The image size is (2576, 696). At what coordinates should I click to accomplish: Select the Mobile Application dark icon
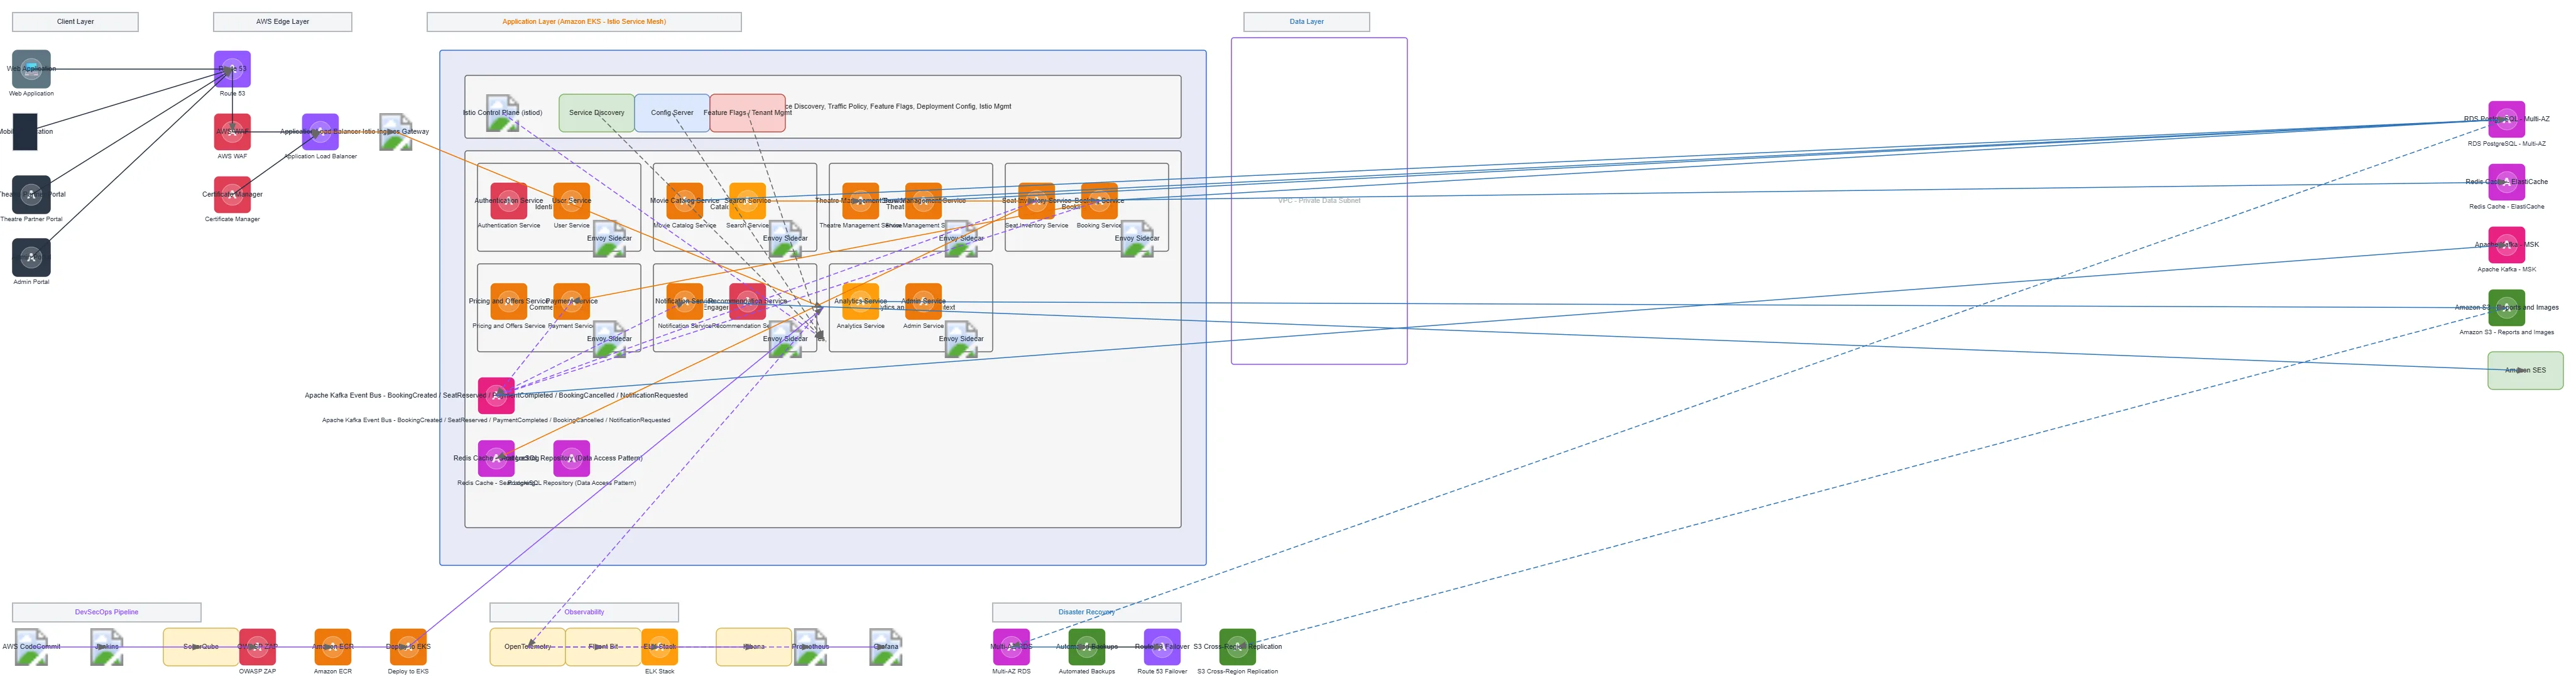[25, 132]
